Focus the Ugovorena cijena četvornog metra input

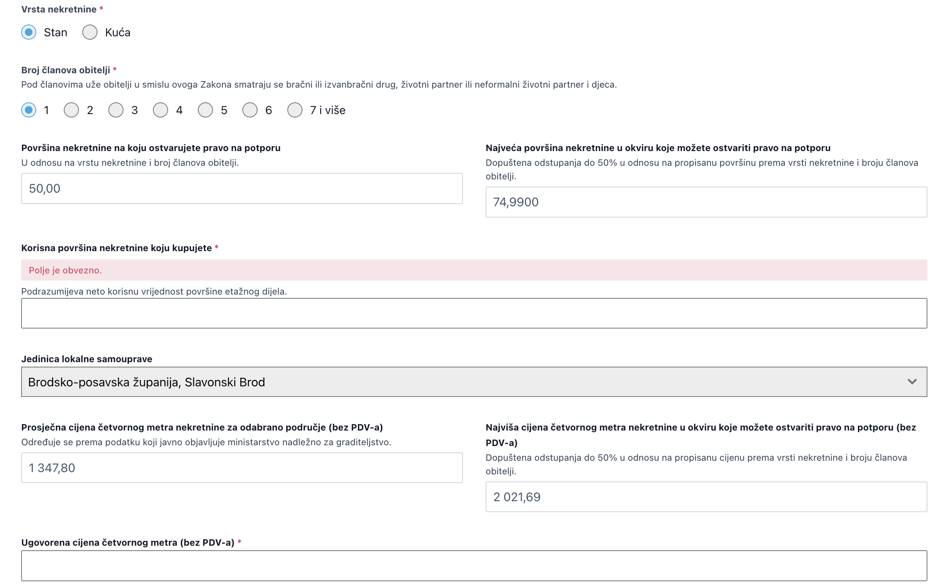point(474,566)
